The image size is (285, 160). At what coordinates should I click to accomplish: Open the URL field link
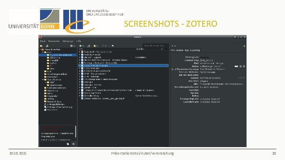click(x=222, y=84)
